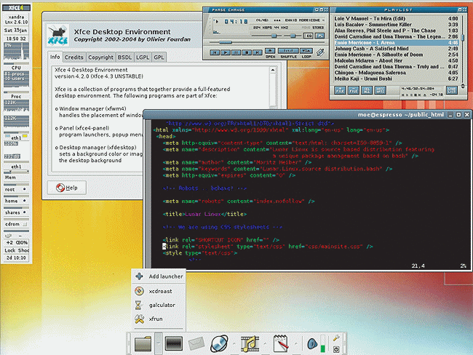The width and height of the screenshot is (473, 355).
Task: Play track in the media player
Action: click(225, 52)
